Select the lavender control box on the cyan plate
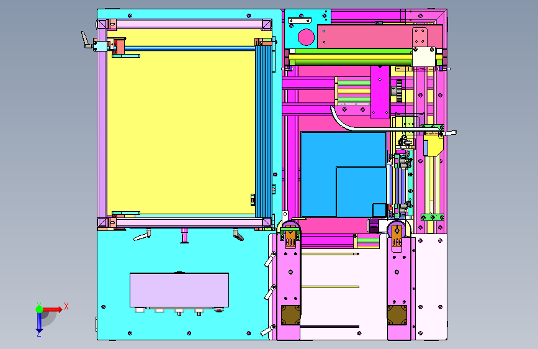 179,290
